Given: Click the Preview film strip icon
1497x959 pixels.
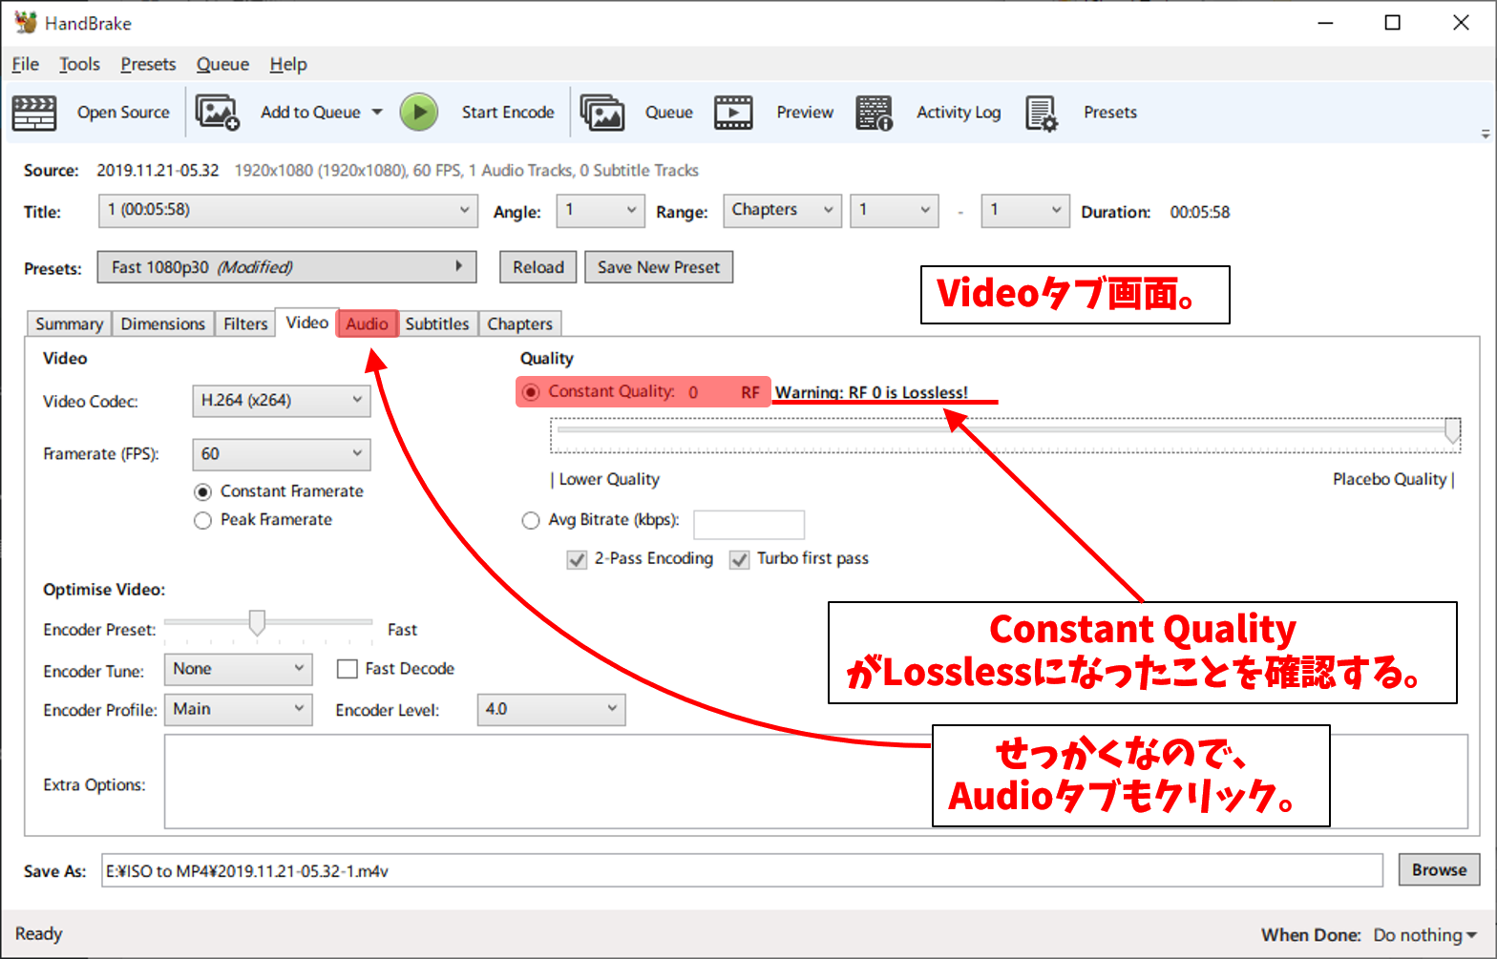Looking at the screenshot, I should pyautogui.click(x=733, y=113).
